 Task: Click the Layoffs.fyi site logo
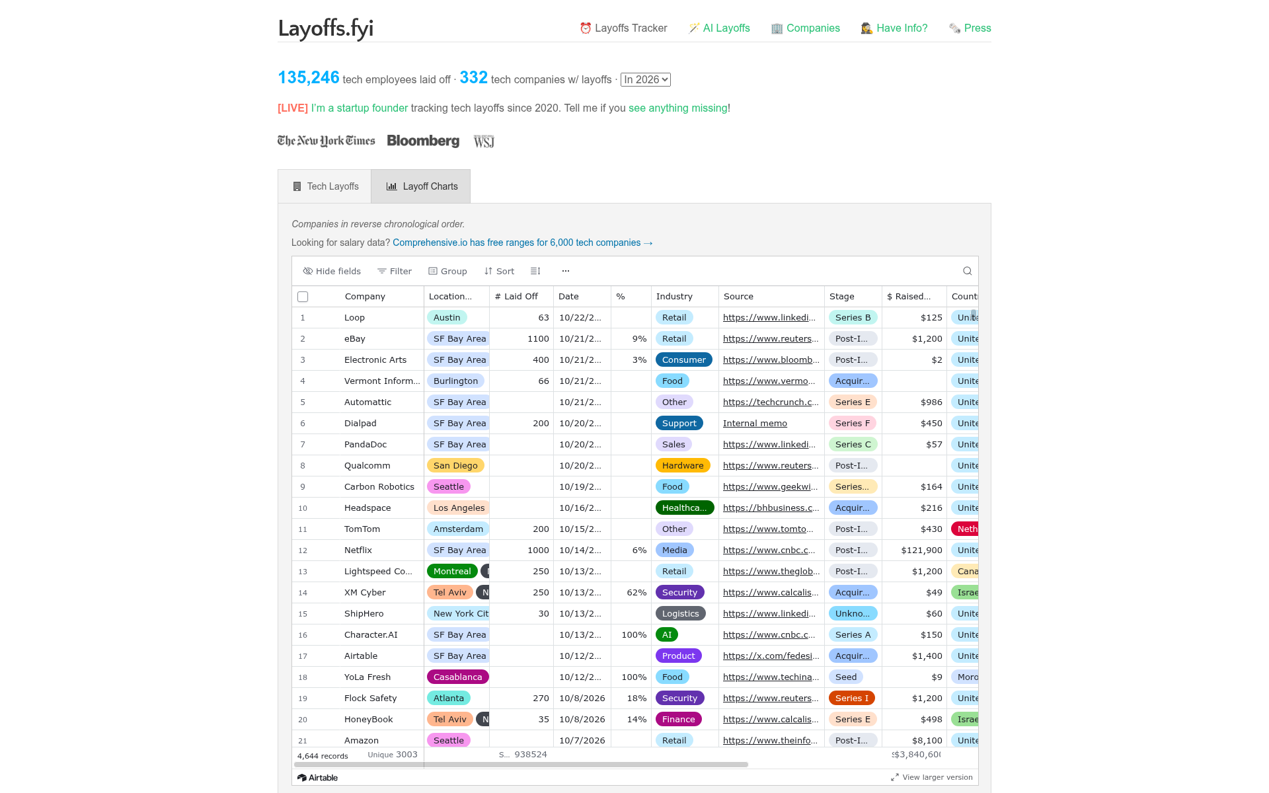pyautogui.click(x=326, y=28)
